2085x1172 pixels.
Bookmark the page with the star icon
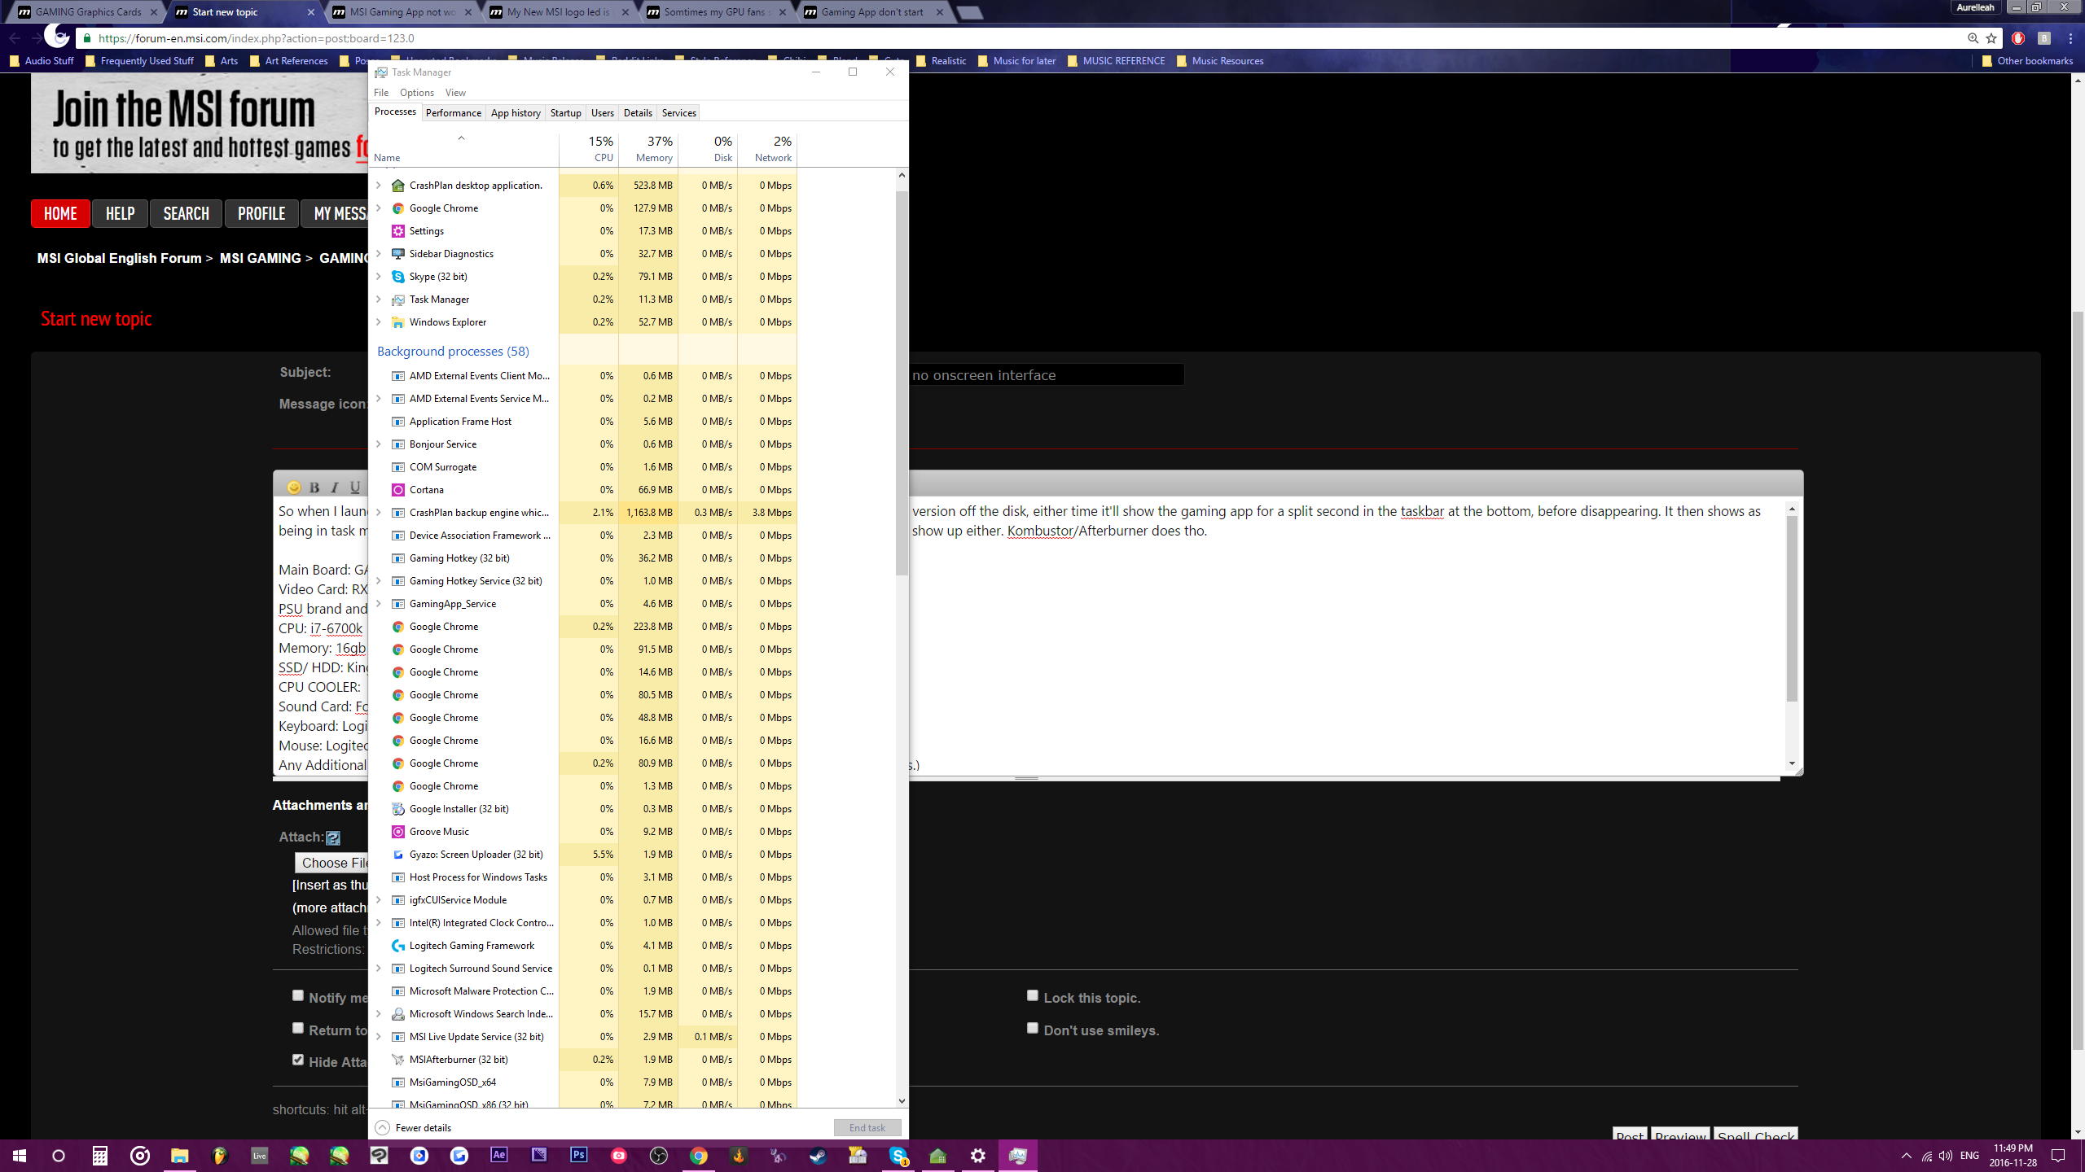(1991, 38)
